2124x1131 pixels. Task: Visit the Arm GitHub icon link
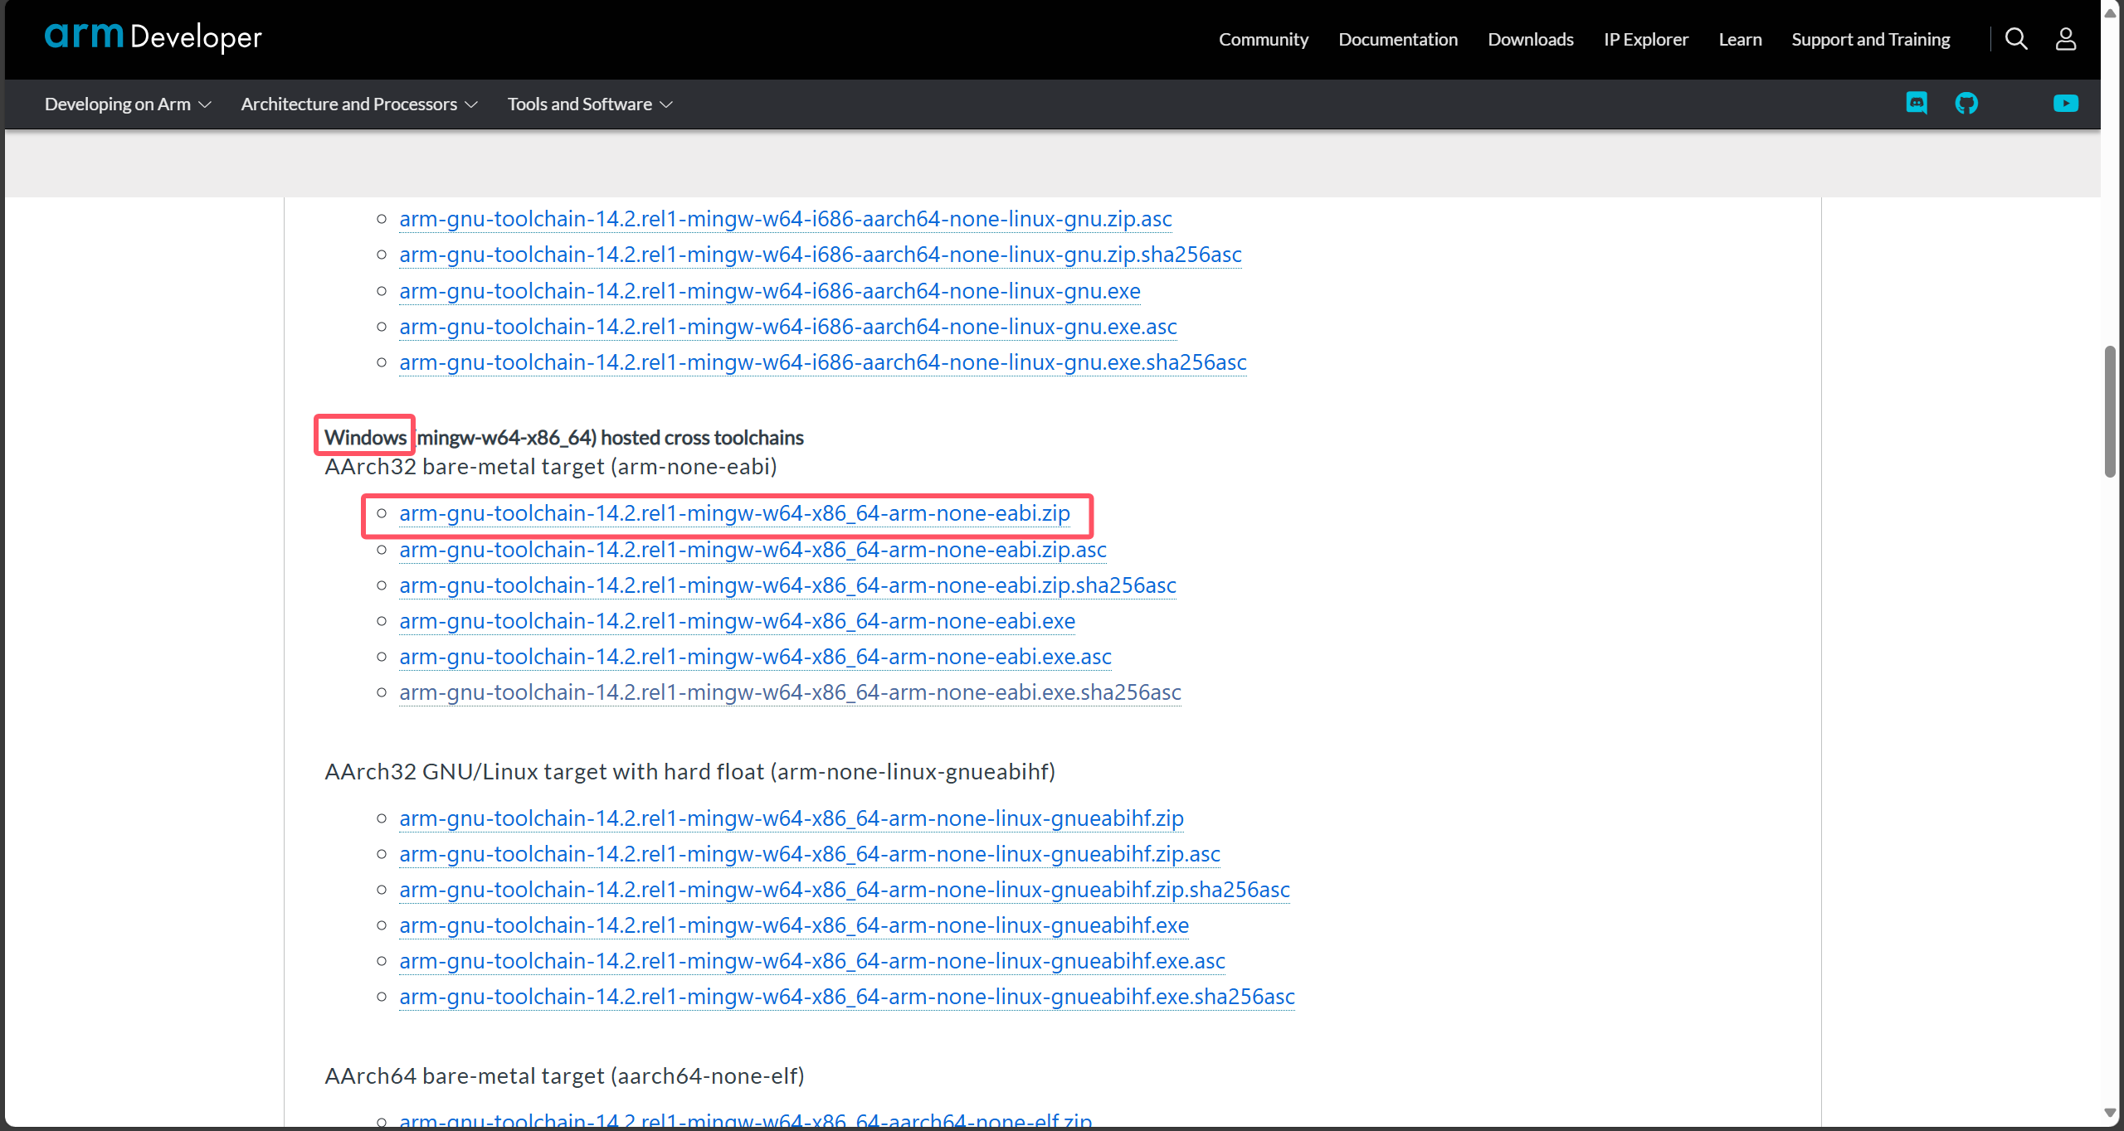(x=1966, y=104)
